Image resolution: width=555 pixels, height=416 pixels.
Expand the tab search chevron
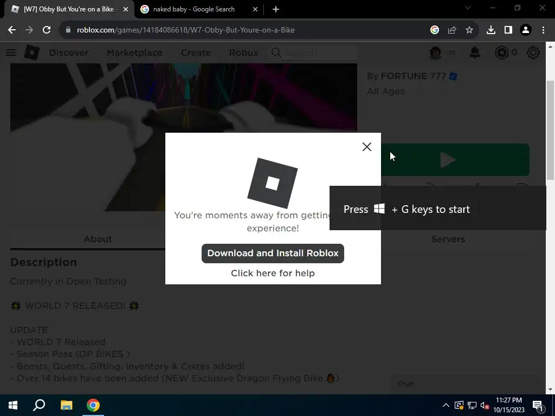click(468, 8)
